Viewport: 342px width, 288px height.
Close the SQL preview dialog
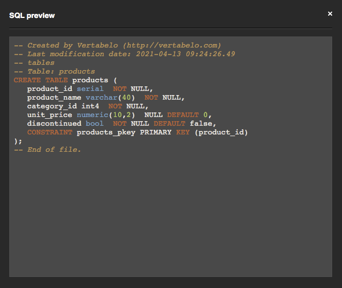pyautogui.click(x=330, y=14)
